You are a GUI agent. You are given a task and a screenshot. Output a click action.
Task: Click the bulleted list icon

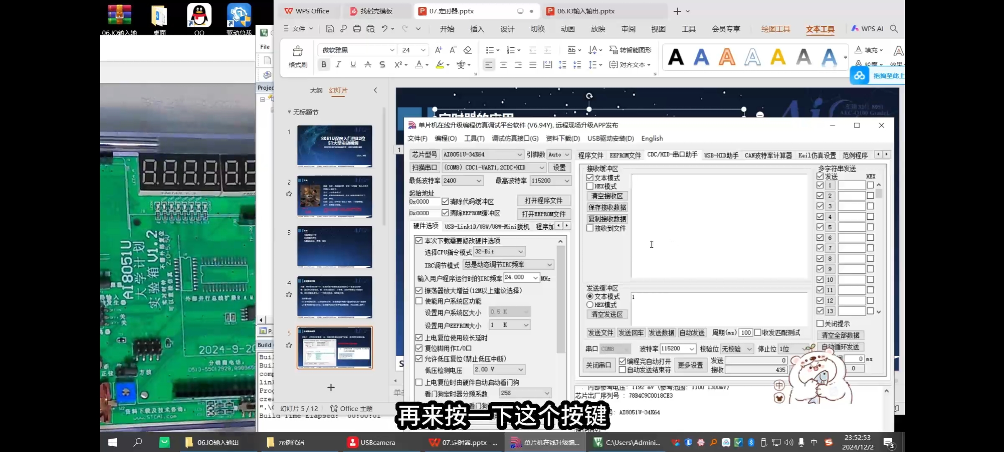490,50
